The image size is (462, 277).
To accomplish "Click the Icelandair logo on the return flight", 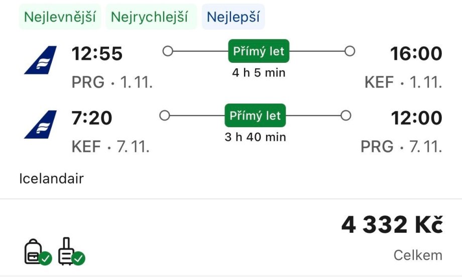I will click(41, 124).
